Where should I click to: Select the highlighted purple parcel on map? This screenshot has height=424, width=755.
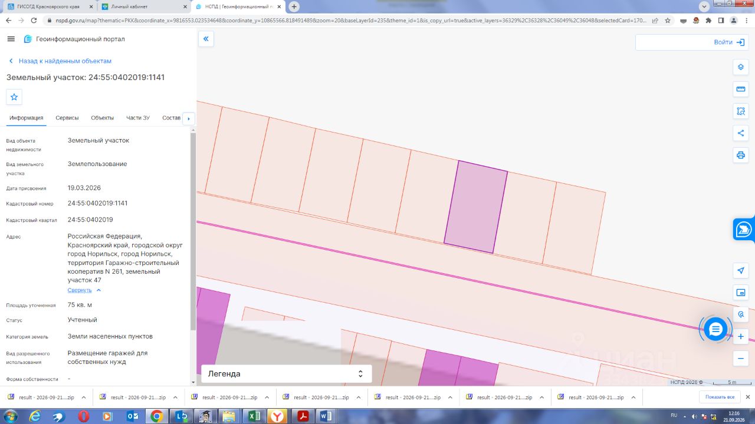point(476,207)
